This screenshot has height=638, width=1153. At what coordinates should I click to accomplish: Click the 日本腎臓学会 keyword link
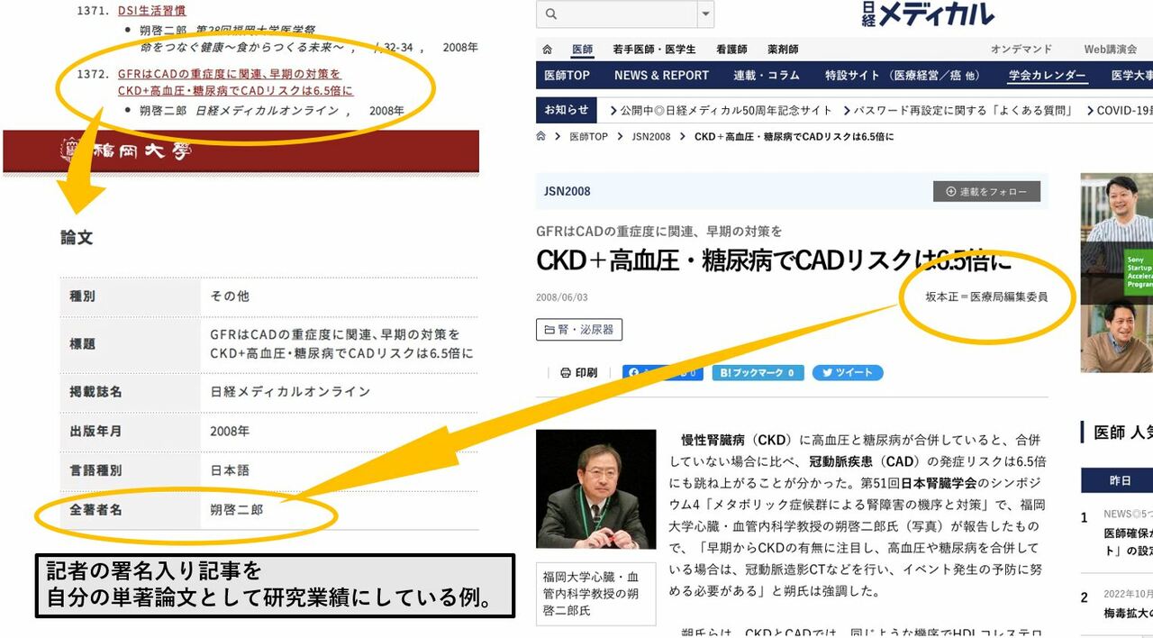[x=937, y=482]
